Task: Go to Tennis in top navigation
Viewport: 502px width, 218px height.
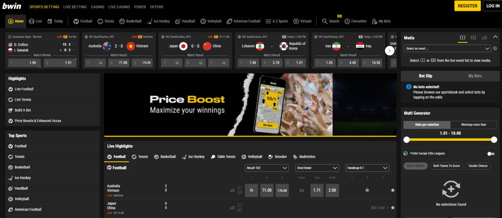Action: [106, 21]
